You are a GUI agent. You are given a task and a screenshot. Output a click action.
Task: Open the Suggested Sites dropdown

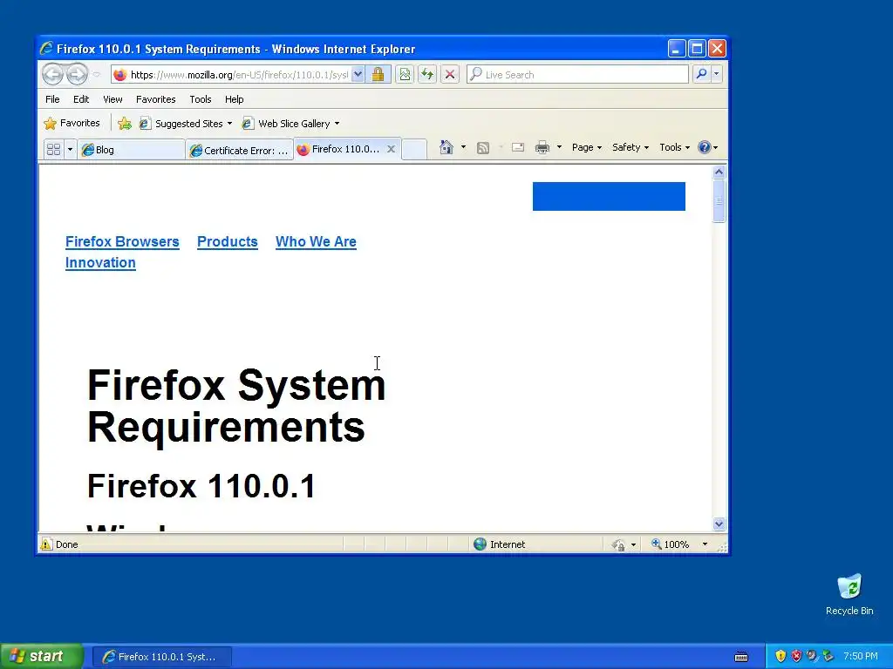point(186,124)
